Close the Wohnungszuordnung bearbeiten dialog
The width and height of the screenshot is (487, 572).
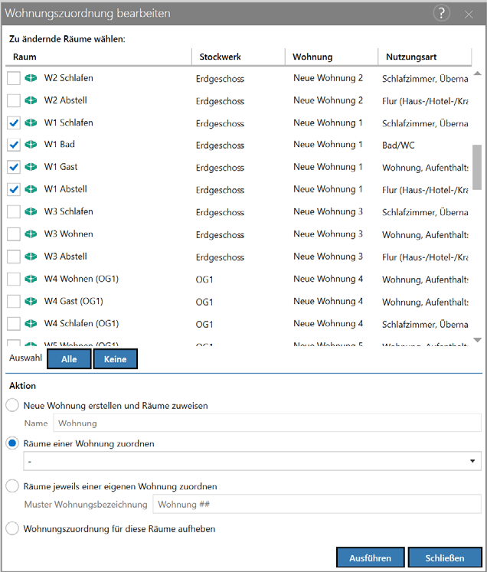[x=469, y=15]
